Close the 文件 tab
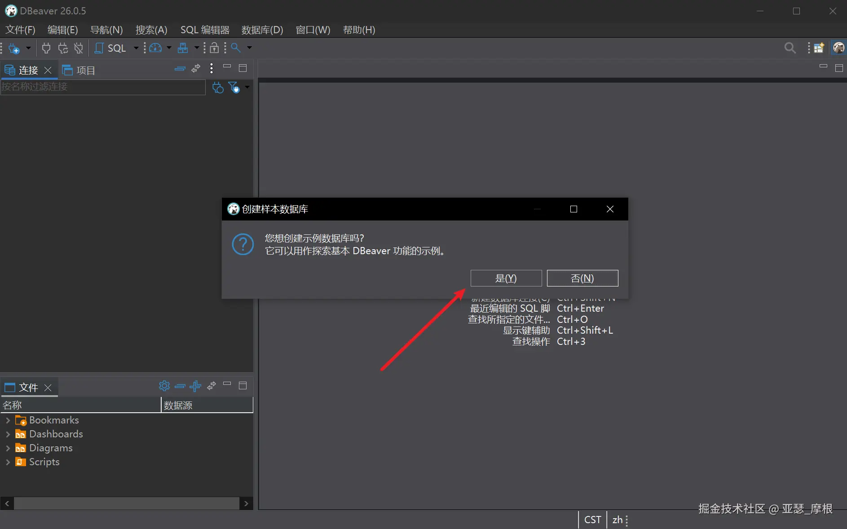 pyautogui.click(x=48, y=388)
